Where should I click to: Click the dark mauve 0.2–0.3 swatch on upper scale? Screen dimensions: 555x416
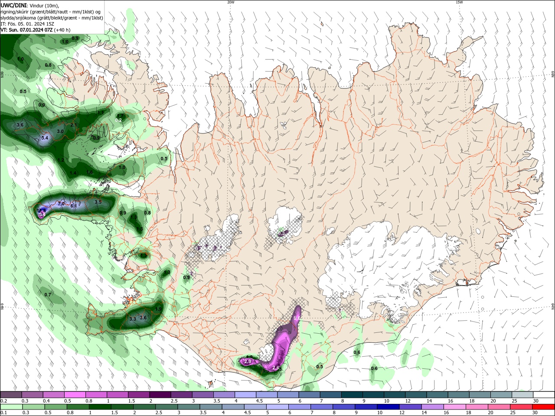pos(11,395)
